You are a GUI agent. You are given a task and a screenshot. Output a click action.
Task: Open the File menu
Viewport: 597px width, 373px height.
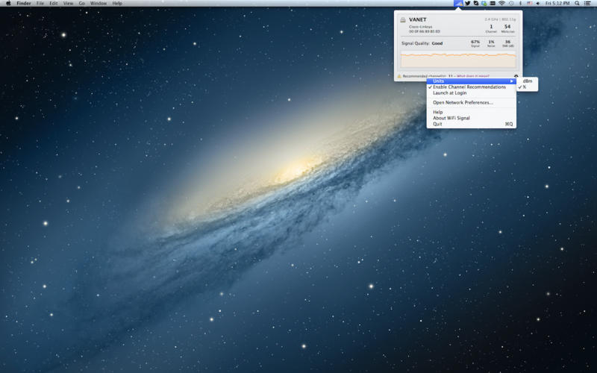(40, 3)
